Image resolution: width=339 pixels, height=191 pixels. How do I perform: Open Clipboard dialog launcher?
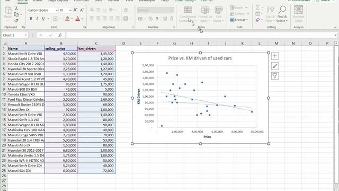pos(23,27)
